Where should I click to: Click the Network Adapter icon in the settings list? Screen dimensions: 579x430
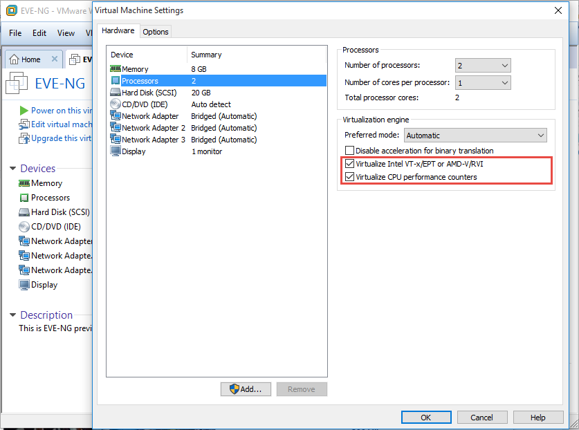116,115
